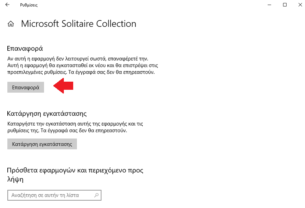
Task: Click the magnifier icon in the search box
Action: pos(96,195)
